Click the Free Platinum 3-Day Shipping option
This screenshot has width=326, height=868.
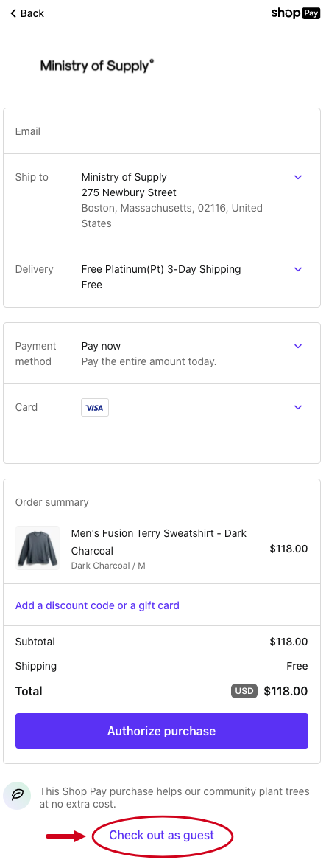(160, 270)
